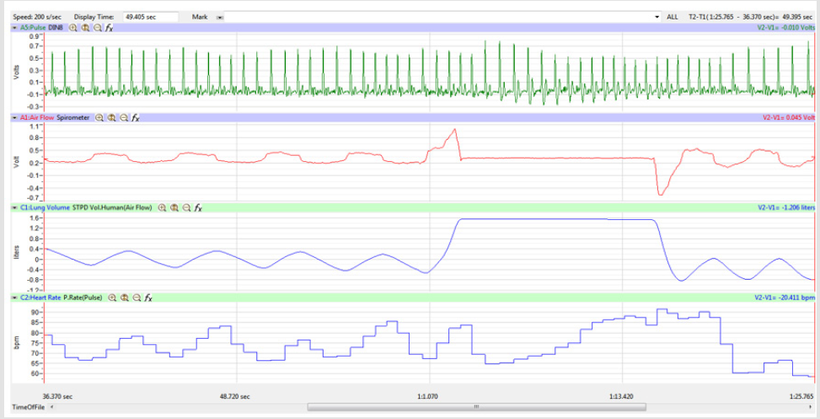Autoscale the A1:Air Flow channel
This screenshot has height=419, width=820.
pyautogui.click(x=111, y=118)
